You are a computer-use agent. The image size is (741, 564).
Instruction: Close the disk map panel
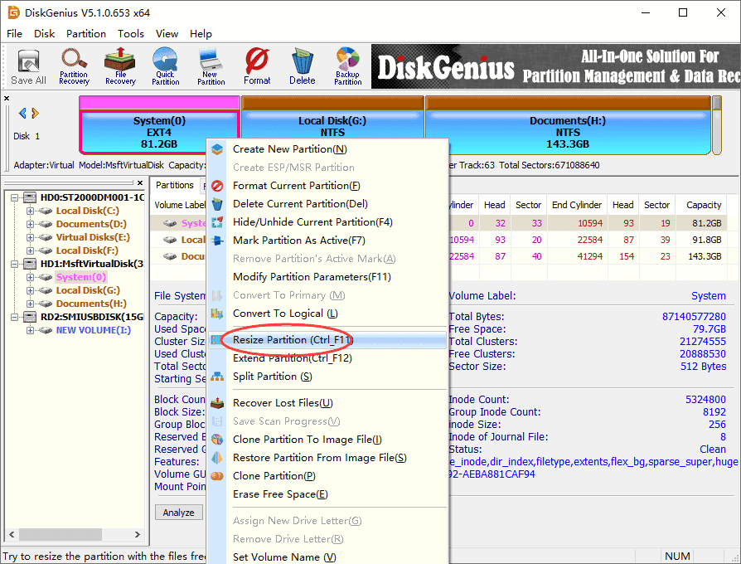[7, 99]
